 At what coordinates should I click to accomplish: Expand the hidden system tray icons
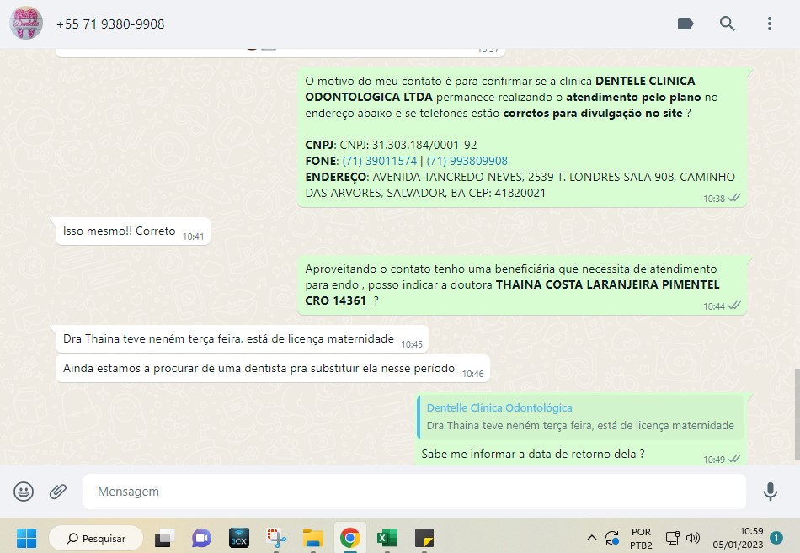click(592, 538)
